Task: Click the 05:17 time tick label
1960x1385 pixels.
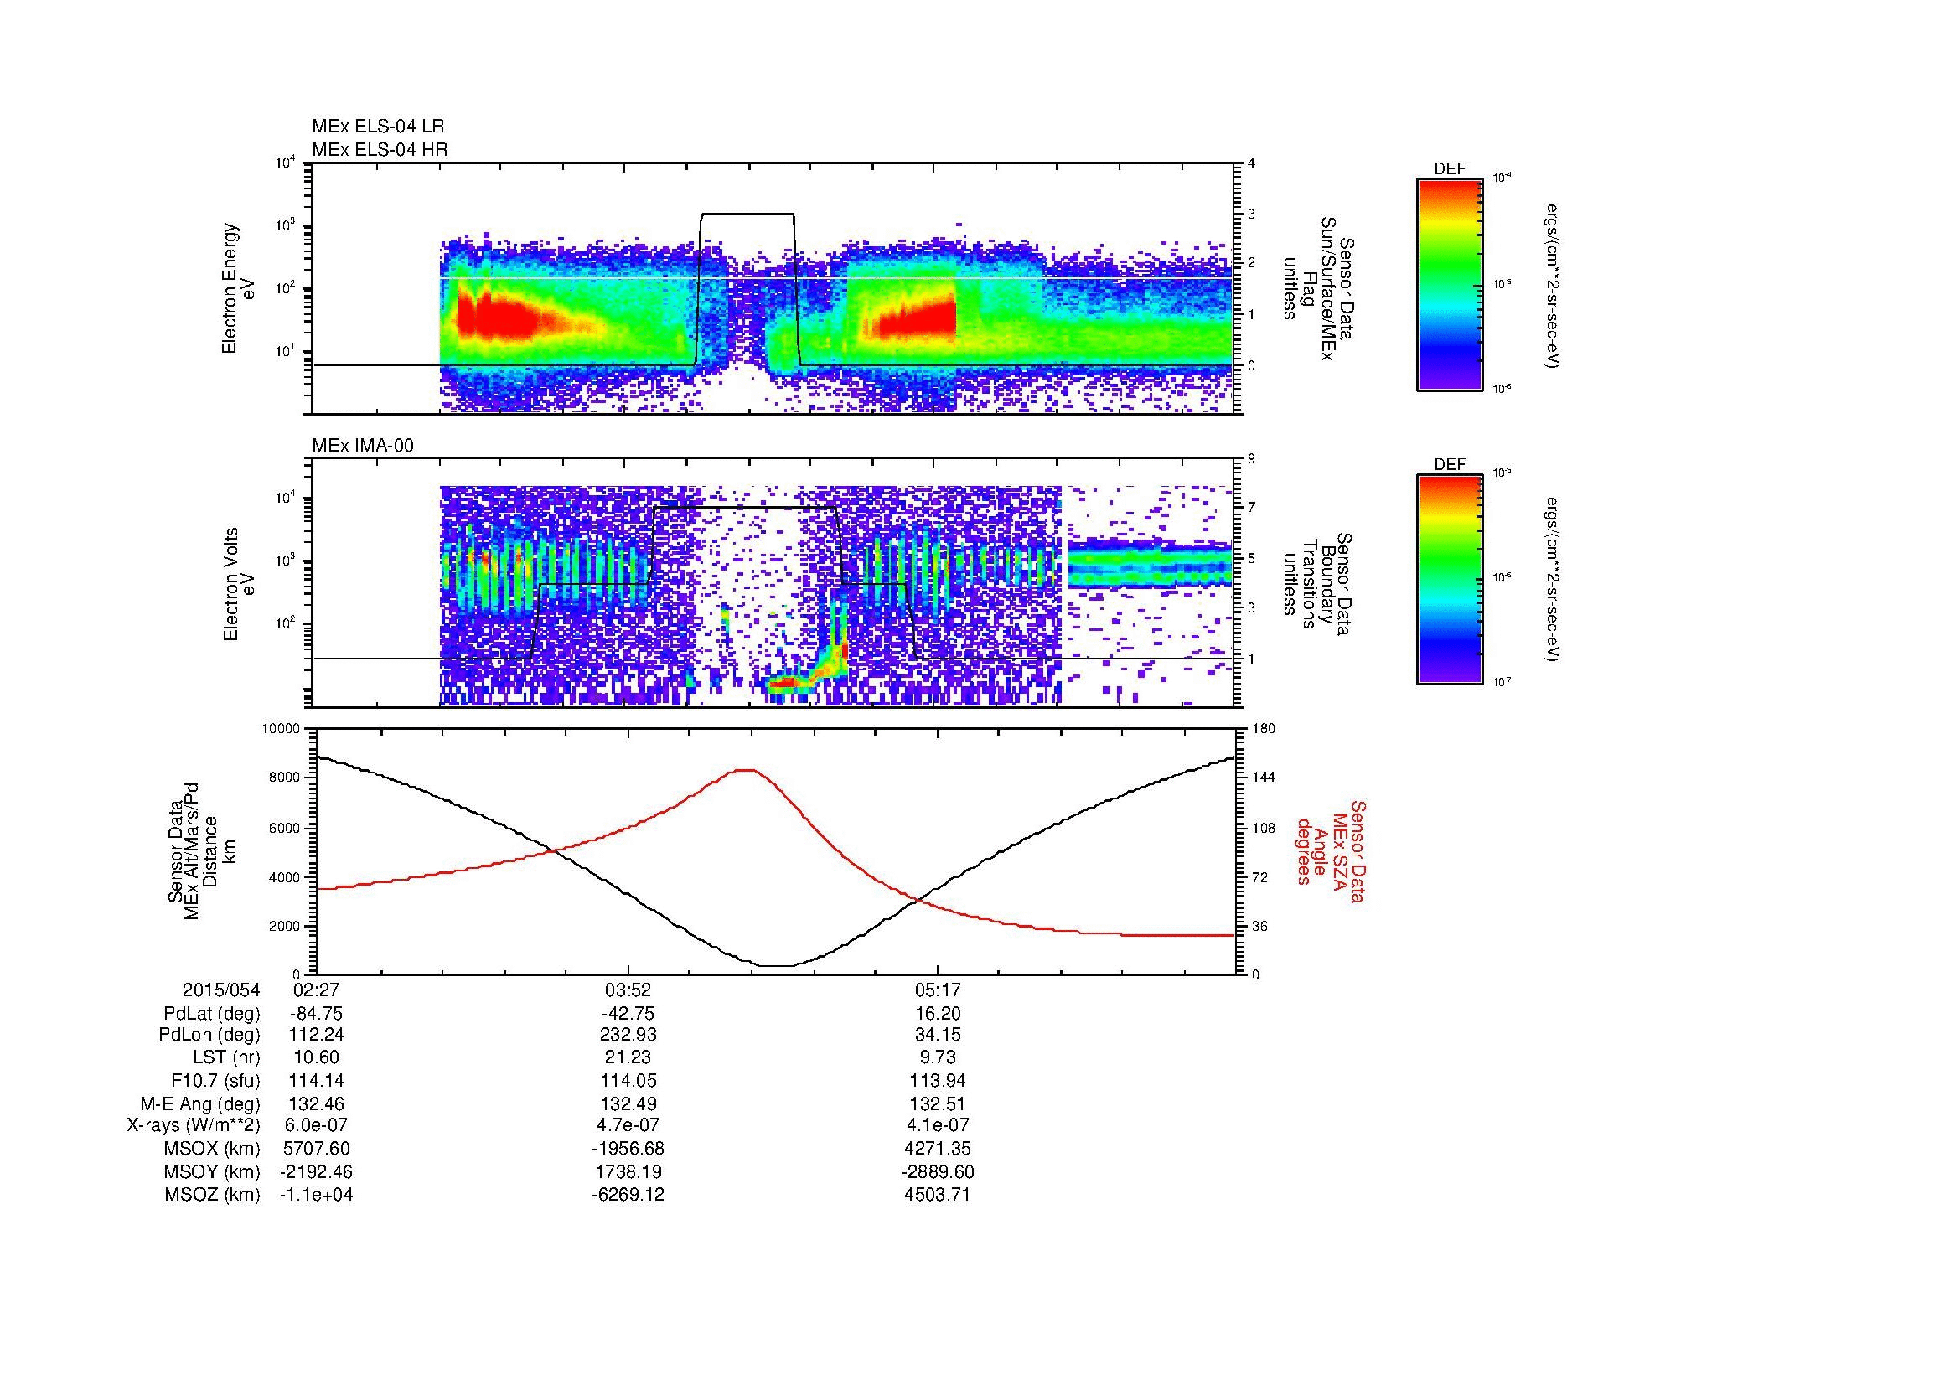Action: coord(938,990)
